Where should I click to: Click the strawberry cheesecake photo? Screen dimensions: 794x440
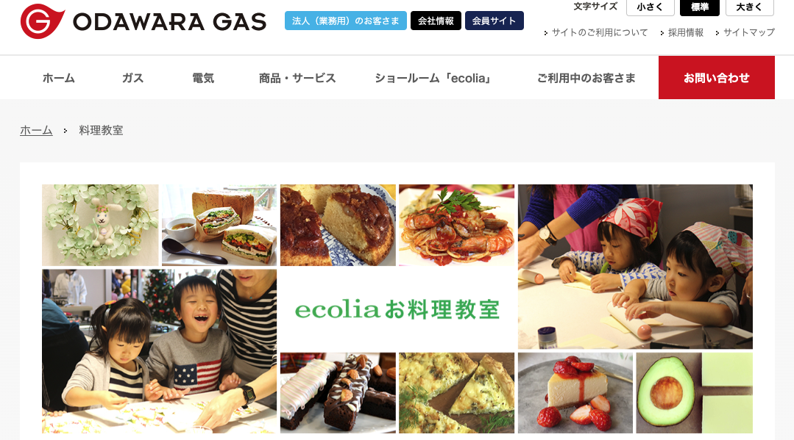575,393
